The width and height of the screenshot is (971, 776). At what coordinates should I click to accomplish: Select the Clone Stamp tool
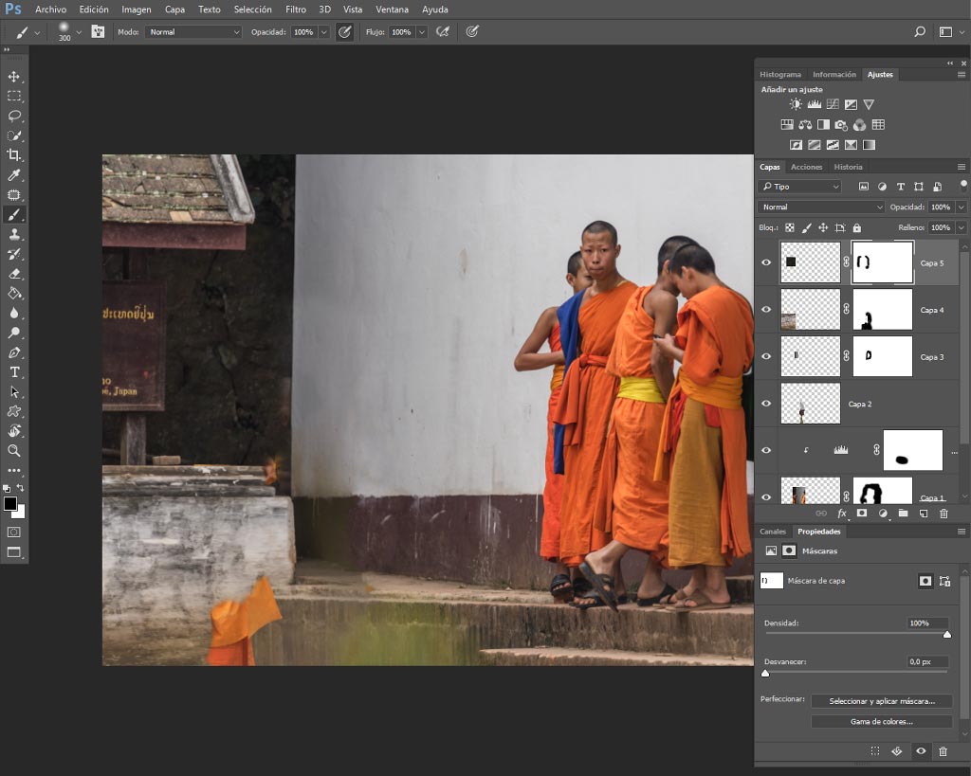tap(13, 234)
